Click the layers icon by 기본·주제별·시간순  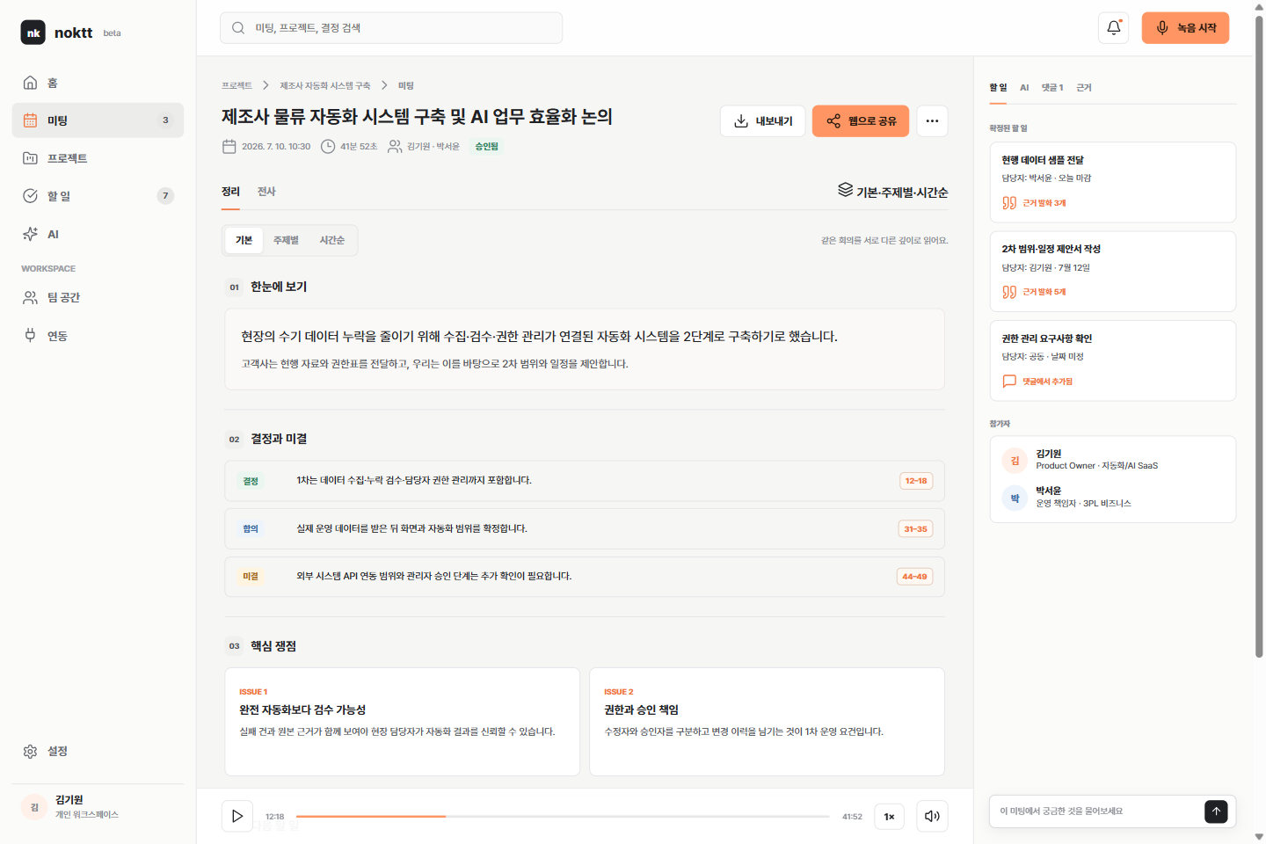[x=845, y=190]
